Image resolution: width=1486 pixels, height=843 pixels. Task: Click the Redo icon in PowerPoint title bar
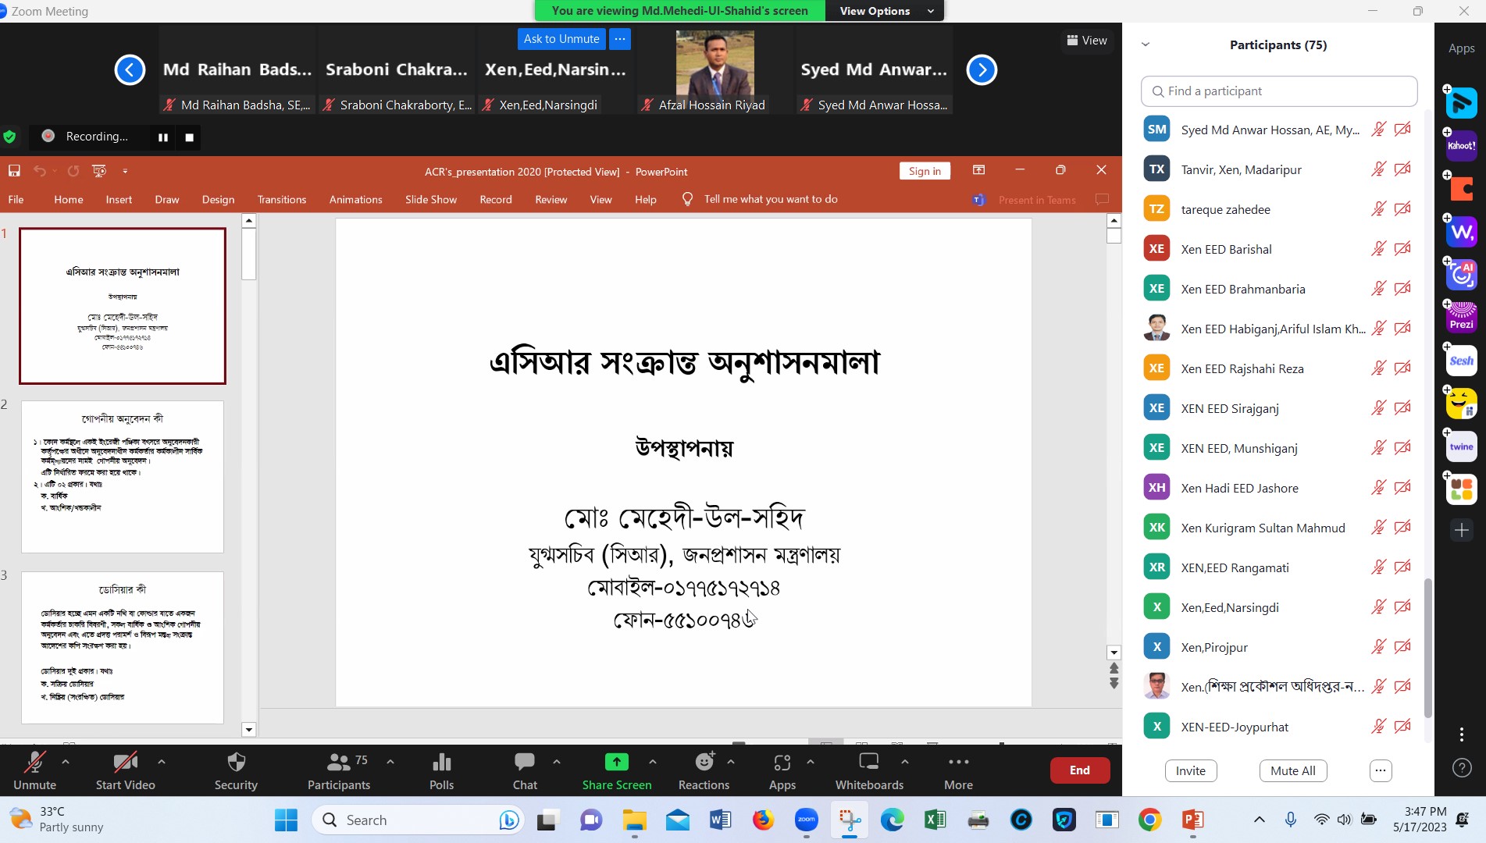73,171
